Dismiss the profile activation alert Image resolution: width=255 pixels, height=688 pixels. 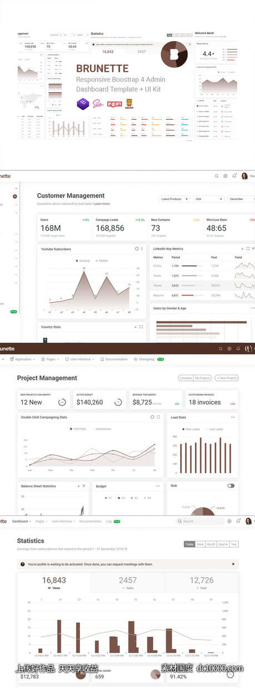coord(233,564)
